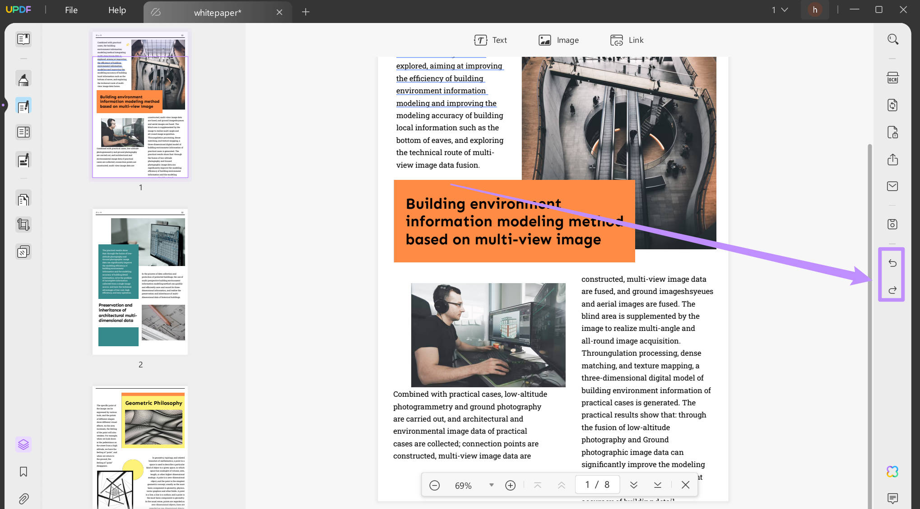The image size is (920, 509).
Task: Open a new tab
Action: [x=306, y=12]
